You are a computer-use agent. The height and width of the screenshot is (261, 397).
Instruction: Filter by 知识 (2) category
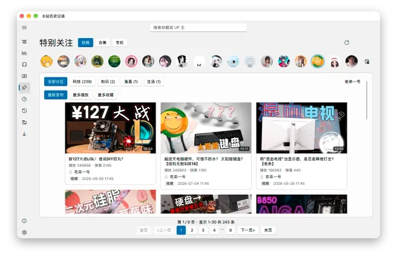coord(108,82)
